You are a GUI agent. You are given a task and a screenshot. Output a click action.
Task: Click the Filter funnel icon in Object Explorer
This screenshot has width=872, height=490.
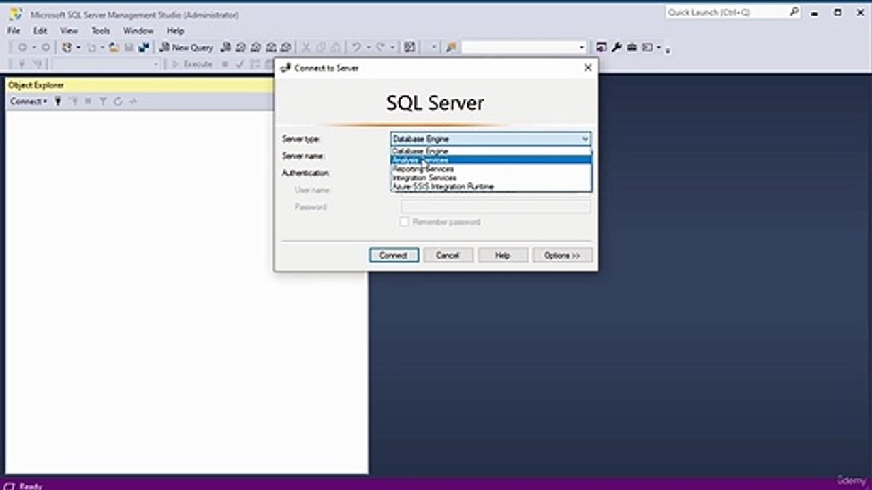[103, 101]
